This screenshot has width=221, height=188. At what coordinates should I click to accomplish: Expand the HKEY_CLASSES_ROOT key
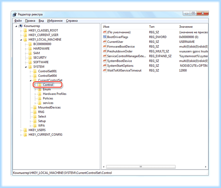click(x=21, y=31)
